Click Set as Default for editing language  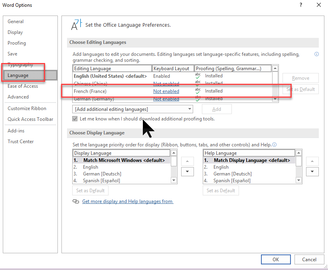(x=300, y=89)
